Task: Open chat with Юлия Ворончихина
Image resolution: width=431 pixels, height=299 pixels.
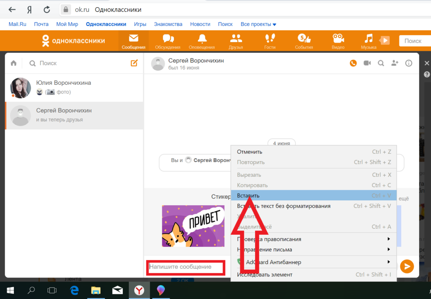Action: pyautogui.click(x=74, y=88)
